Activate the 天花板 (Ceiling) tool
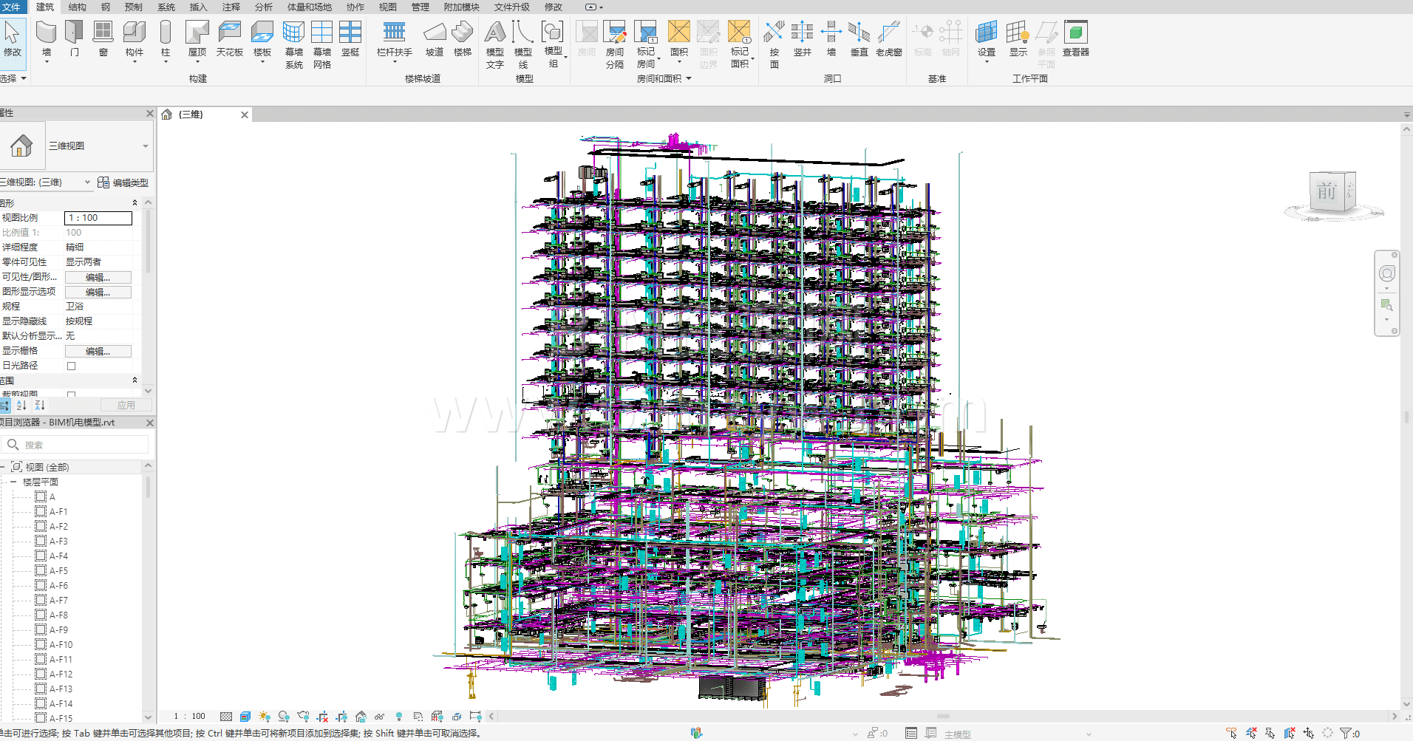 [230, 33]
